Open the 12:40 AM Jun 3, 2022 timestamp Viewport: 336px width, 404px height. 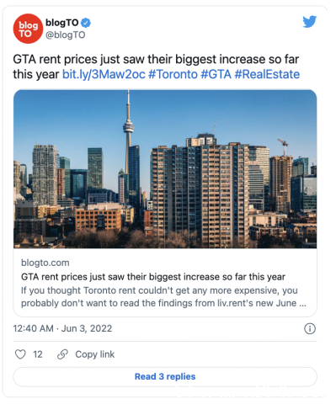(x=62, y=328)
